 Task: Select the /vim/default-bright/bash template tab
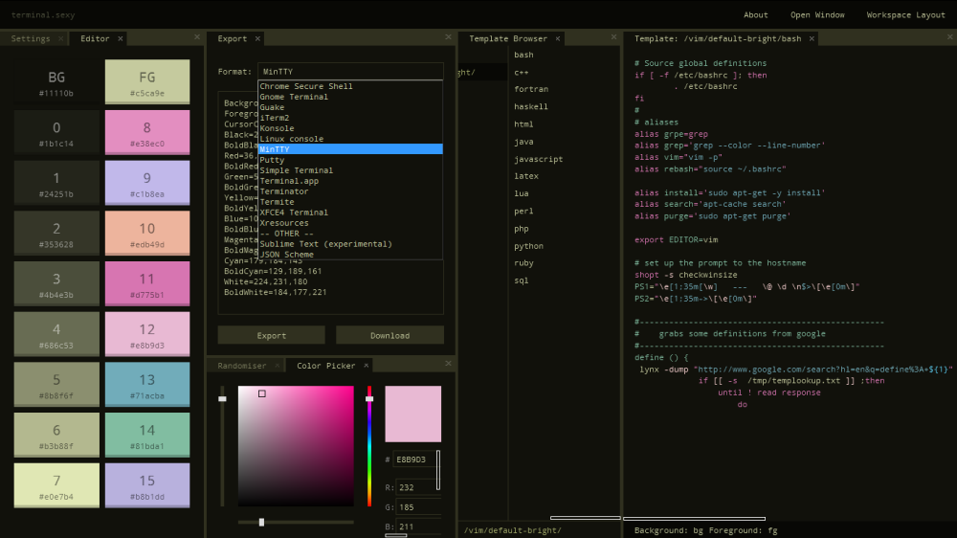click(718, 38)
